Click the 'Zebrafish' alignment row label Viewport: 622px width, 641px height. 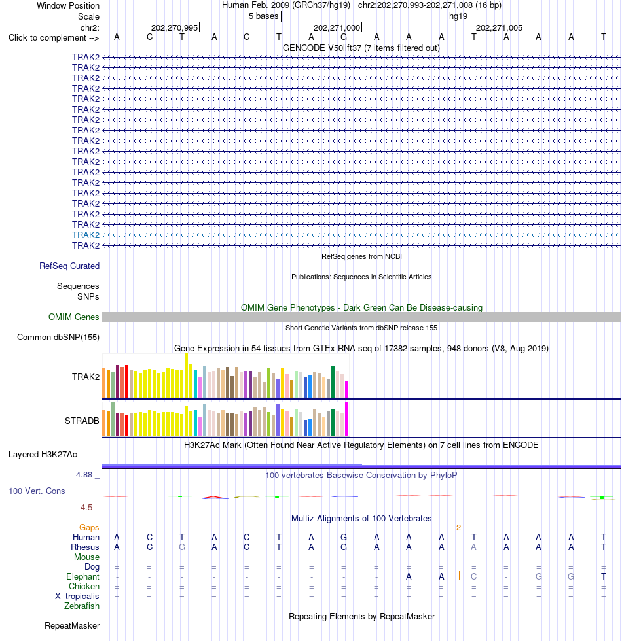tap(82, 606)
